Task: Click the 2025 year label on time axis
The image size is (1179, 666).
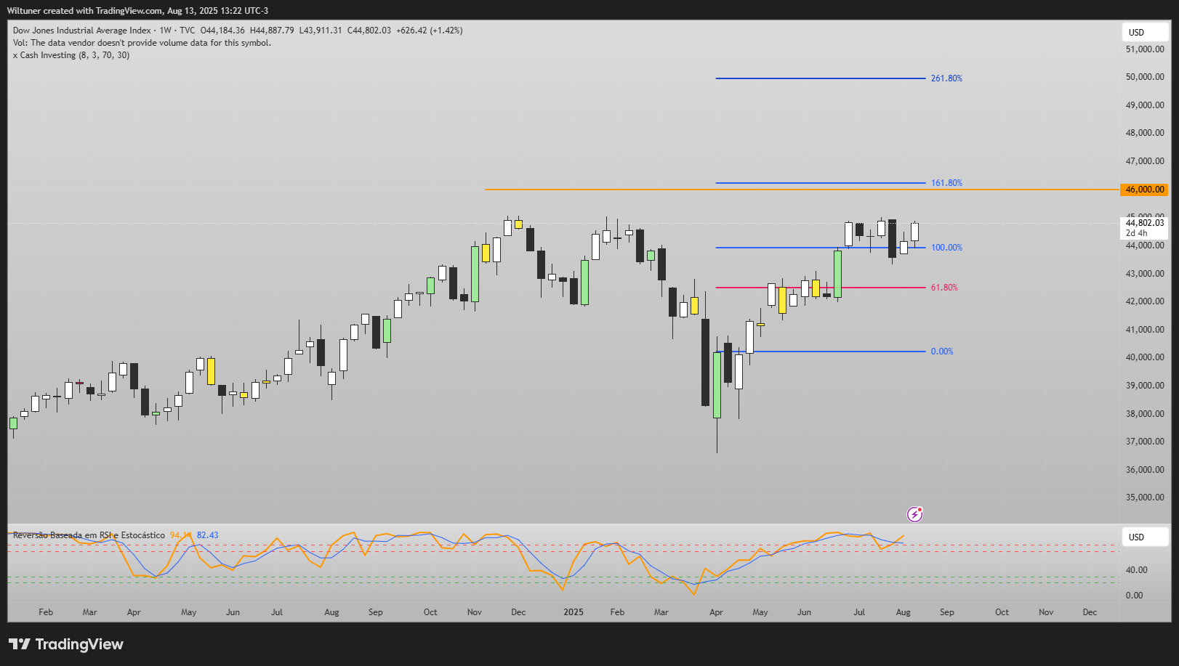Action: point(574,612)
